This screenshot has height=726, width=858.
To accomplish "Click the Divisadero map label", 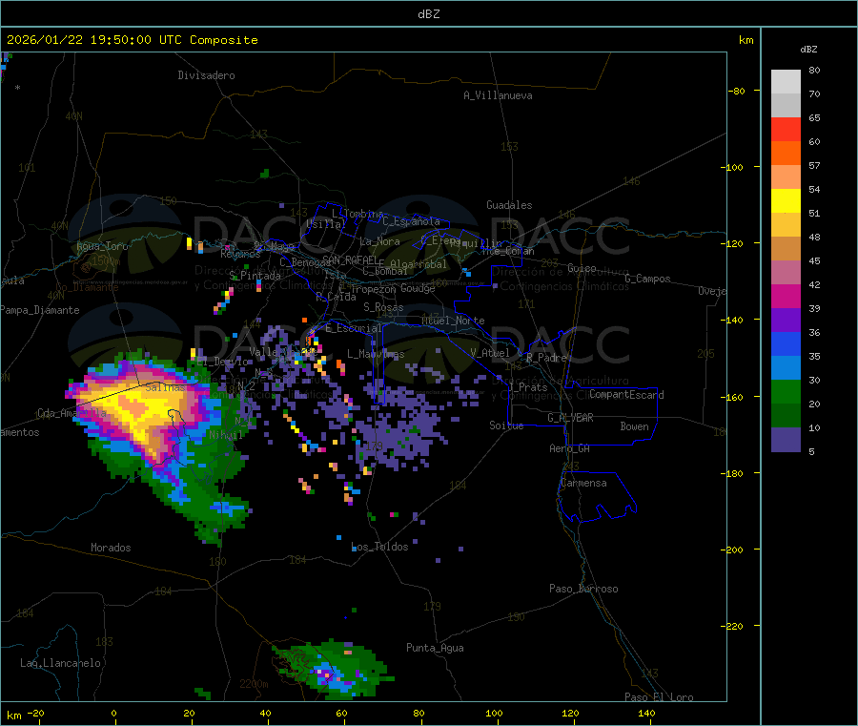I will [206, 75].
